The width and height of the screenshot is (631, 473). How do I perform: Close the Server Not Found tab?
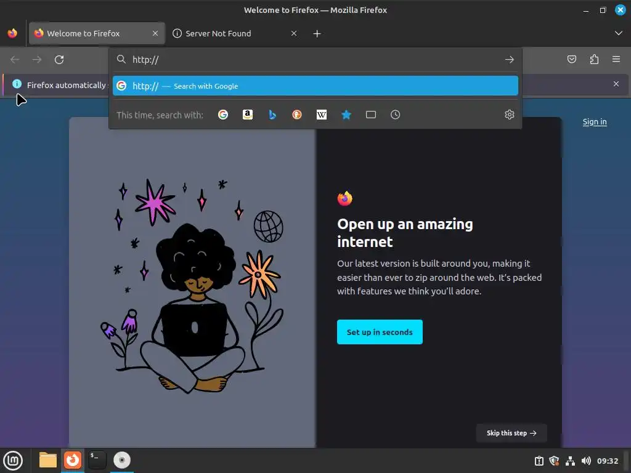click(x=294, y=33)
